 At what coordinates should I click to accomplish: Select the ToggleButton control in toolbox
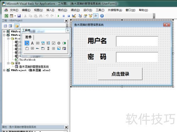(x=64, y=43)
